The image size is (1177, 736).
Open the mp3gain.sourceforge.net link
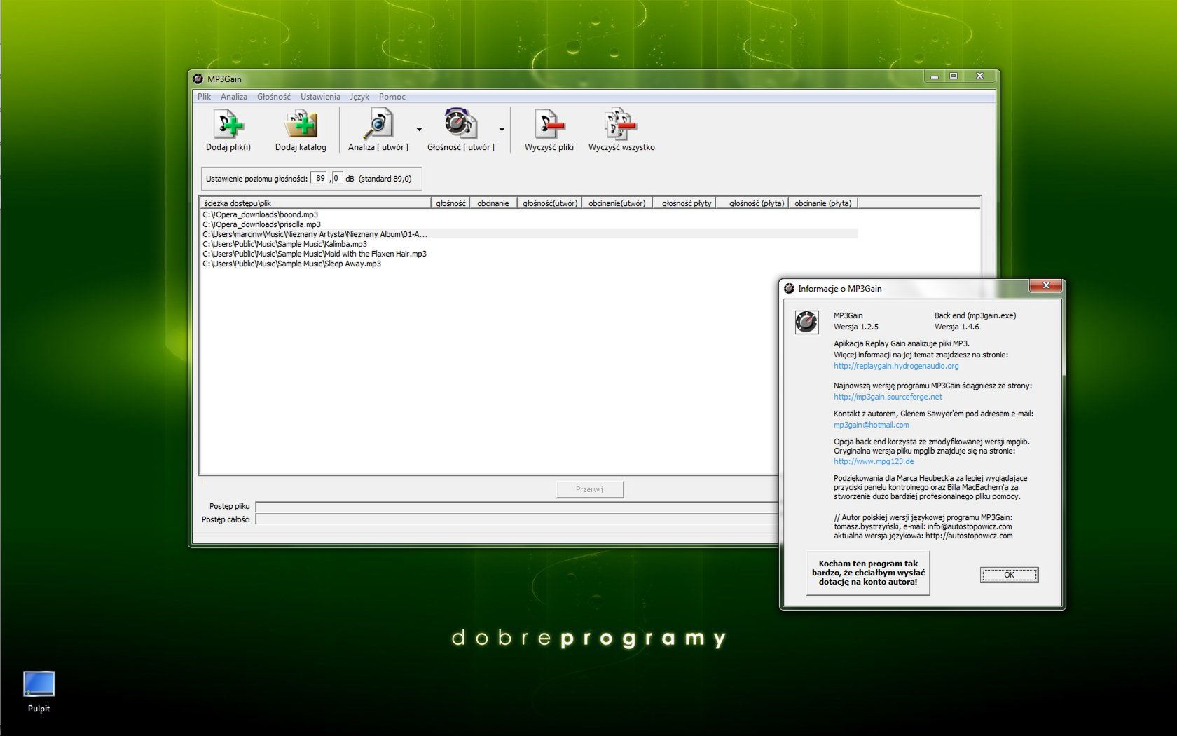(887, 397)
